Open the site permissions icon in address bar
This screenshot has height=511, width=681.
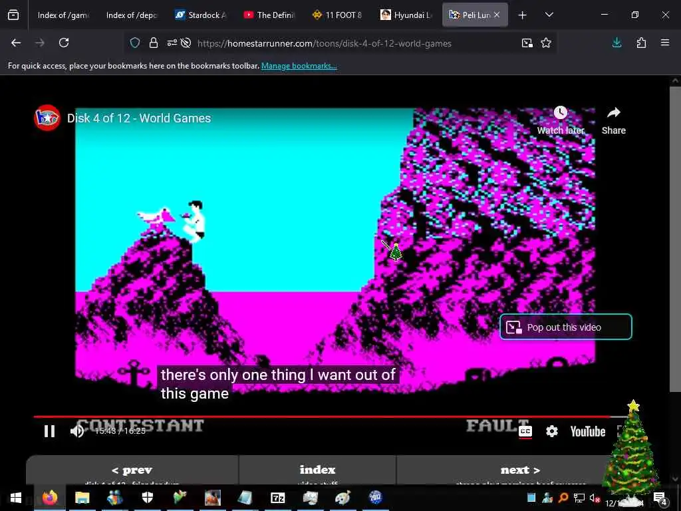172,43
